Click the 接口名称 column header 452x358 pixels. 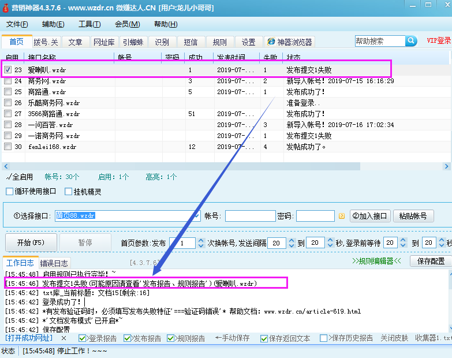tap(70, 57)
